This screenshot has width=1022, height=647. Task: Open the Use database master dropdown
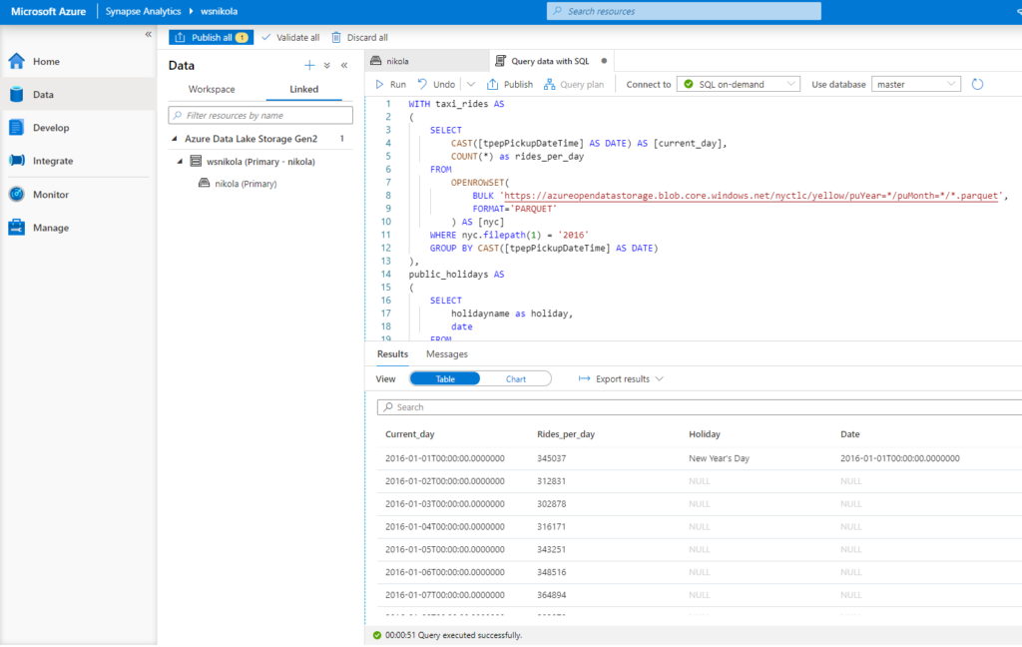[x=916, y=84]
